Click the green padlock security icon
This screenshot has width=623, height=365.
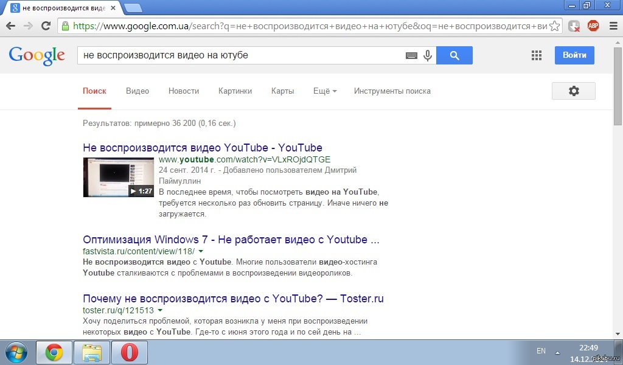tap(65, 26)
